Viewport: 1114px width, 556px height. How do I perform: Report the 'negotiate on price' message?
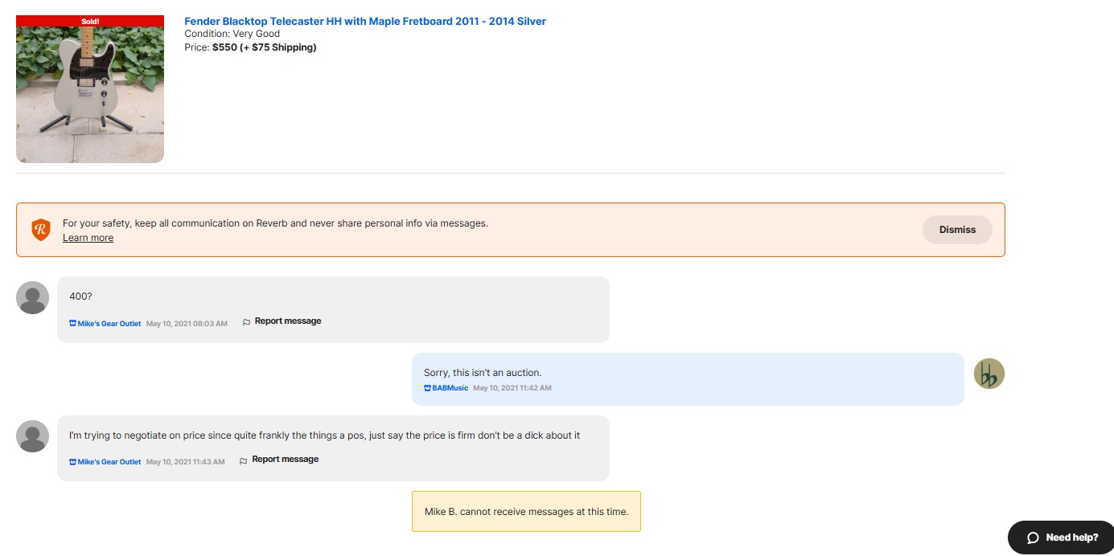pos(286,460)
